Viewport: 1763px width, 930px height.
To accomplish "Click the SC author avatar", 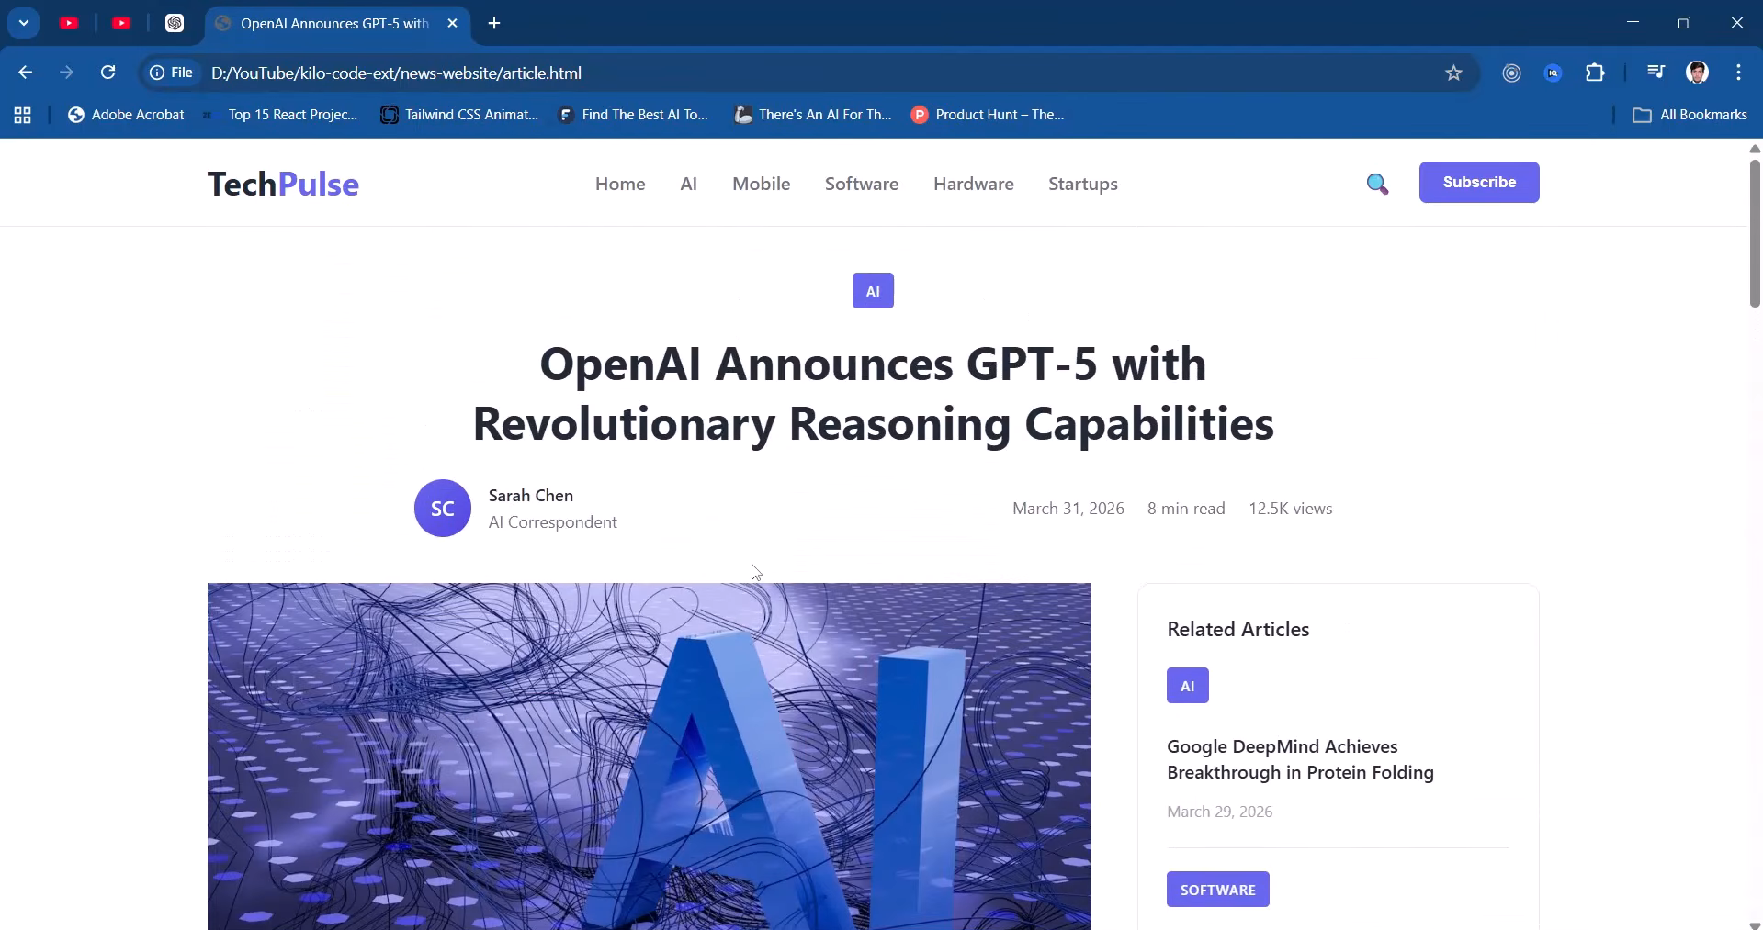I will coord(443,508).
